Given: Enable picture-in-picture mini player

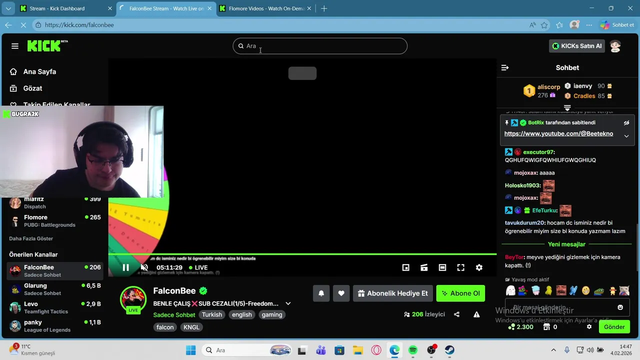Looking at the screenshot, I should [406, 267].
